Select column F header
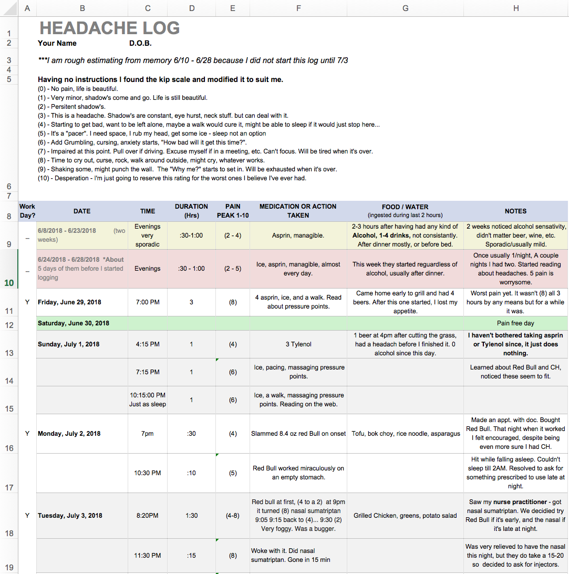 298,8
